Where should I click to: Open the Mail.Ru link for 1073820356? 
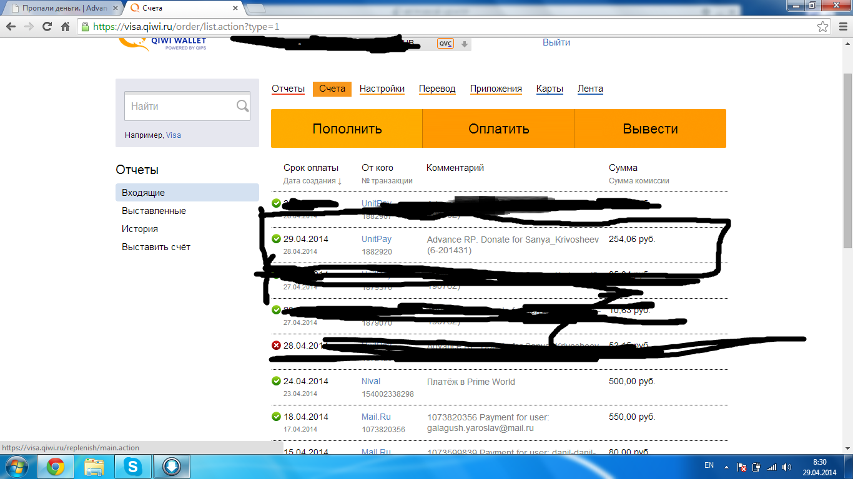click(x=376, y=417)
